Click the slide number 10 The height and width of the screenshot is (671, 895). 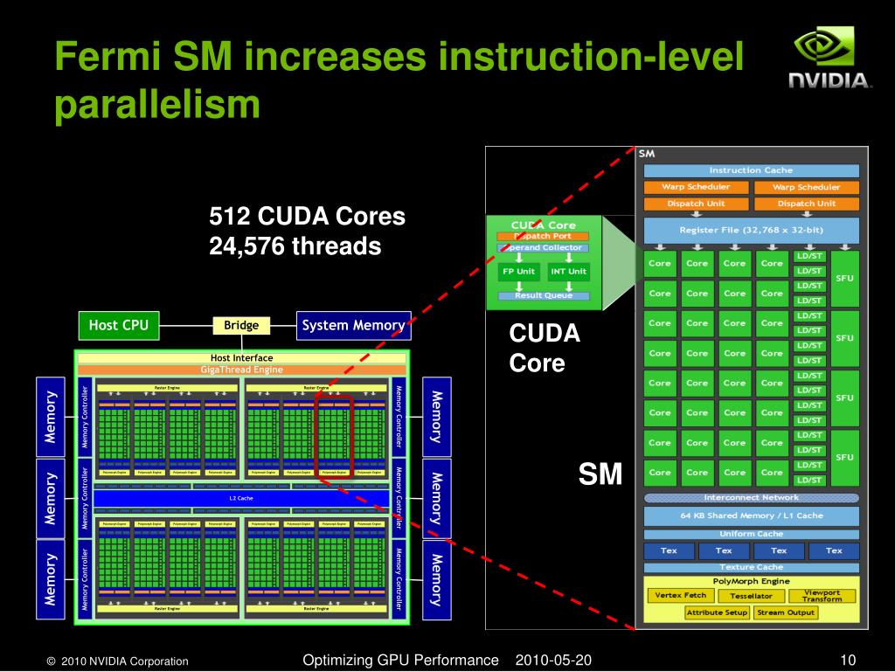point(848,661)
